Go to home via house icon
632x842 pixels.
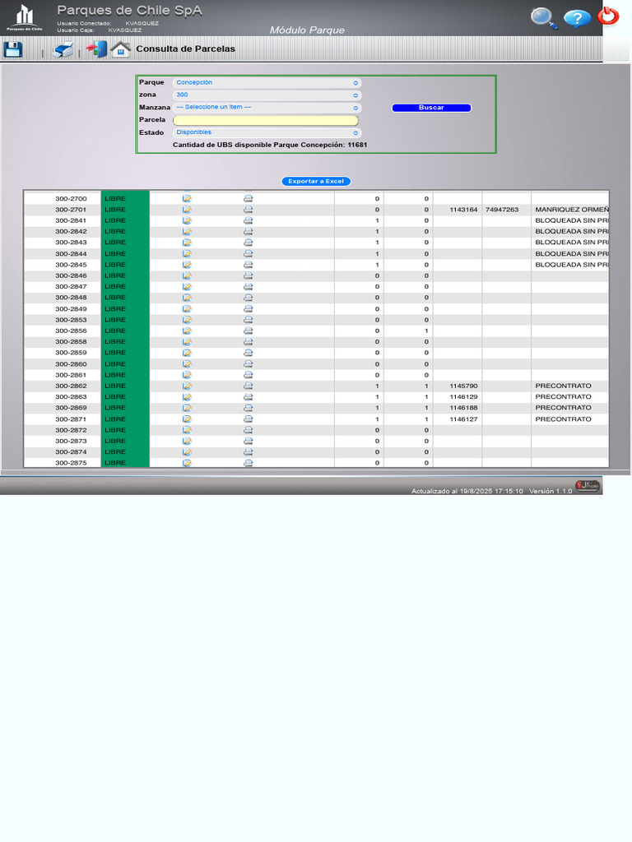pyautogui.click(x=120, y=49)
